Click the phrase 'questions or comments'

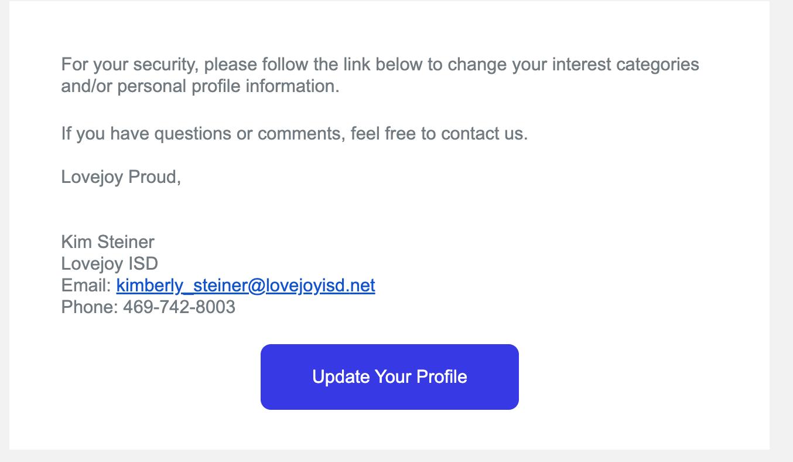[x=249, y=134]
